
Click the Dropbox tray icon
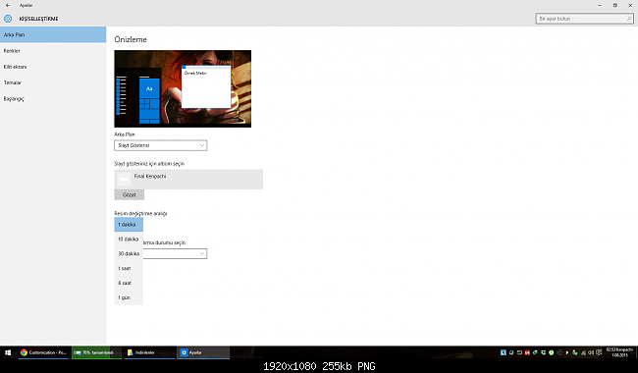[543, 352]
